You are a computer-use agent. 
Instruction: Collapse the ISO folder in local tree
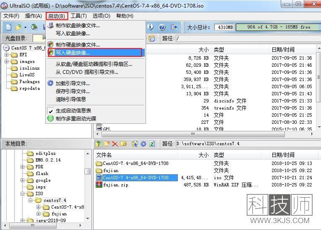tap(23, 193)
